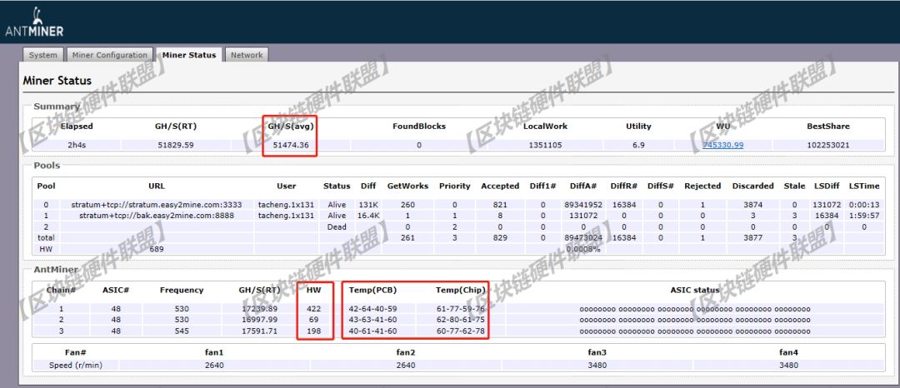The height and width of the screenshot is (388, 900).
Task: Select chain 3 hashrate 17591.71
Action: pos(258,331)
